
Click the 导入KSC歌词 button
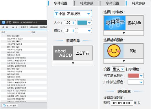10,106
